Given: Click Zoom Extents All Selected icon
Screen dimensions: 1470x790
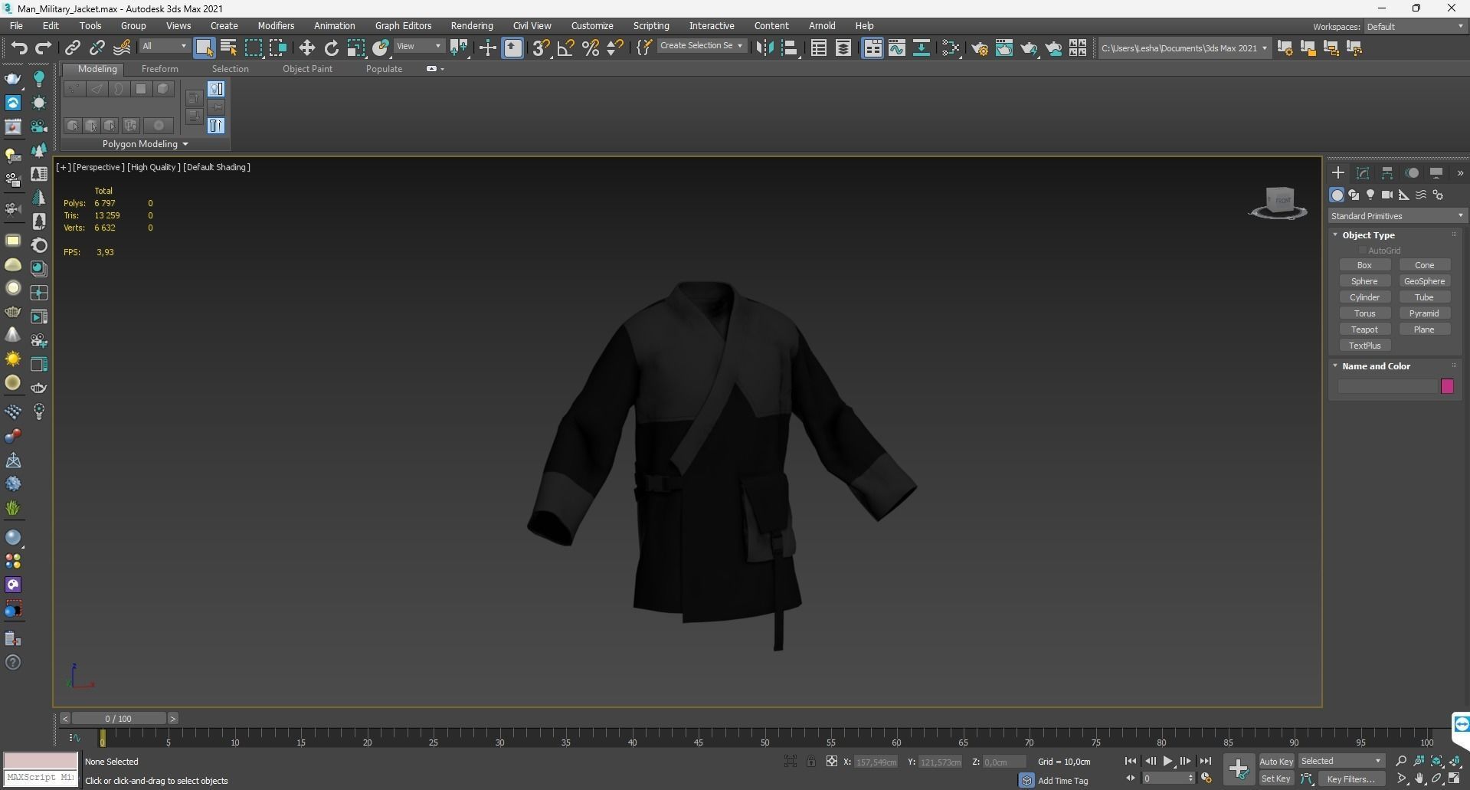Looking at the screenshot, I should tap(1455, 762).
